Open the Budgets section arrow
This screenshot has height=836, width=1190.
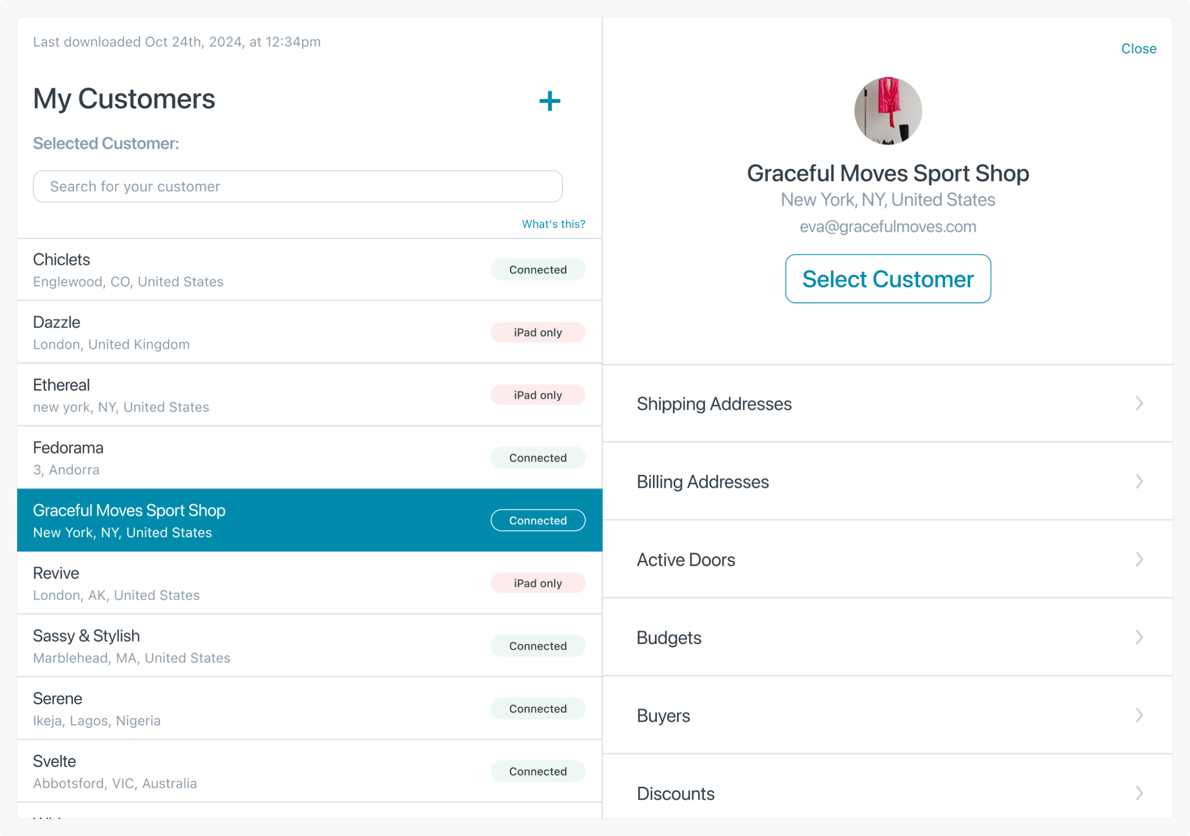[1139, 637]
